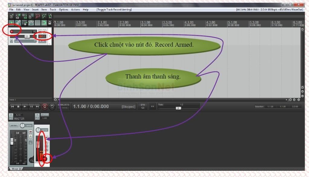
Task: Toggle the metronome toolbar icon
Action: 50,16
